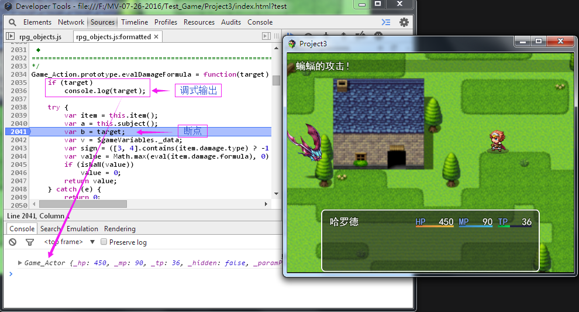Open the top Console panel tab
This screenshot has height=312, width=579.
(x=260, y=22)
